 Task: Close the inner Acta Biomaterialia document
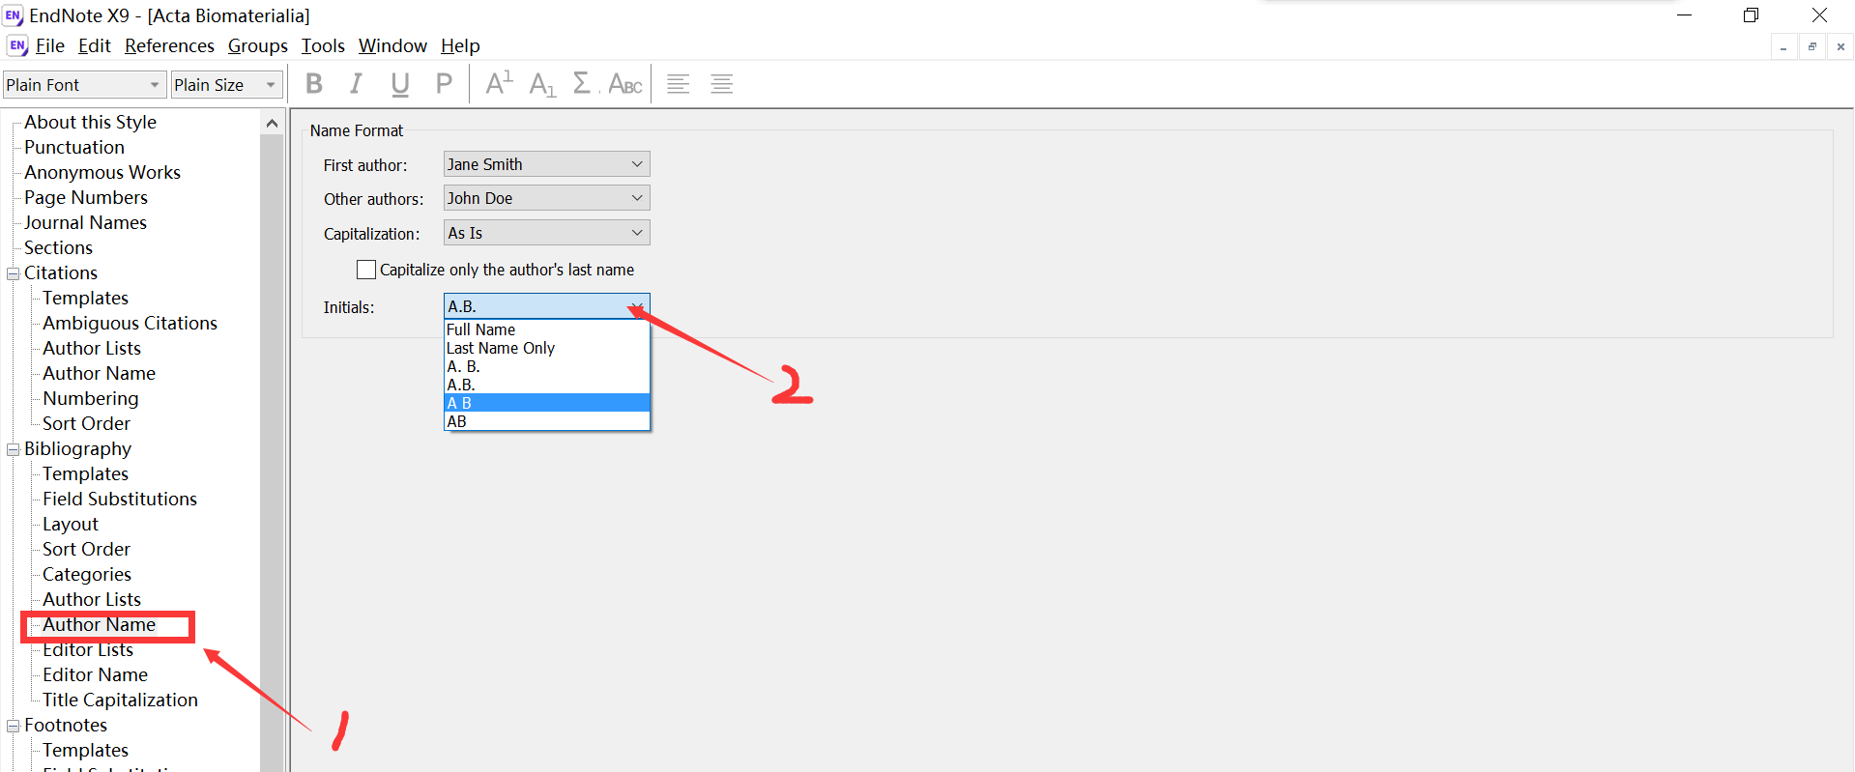[1841, 46]
